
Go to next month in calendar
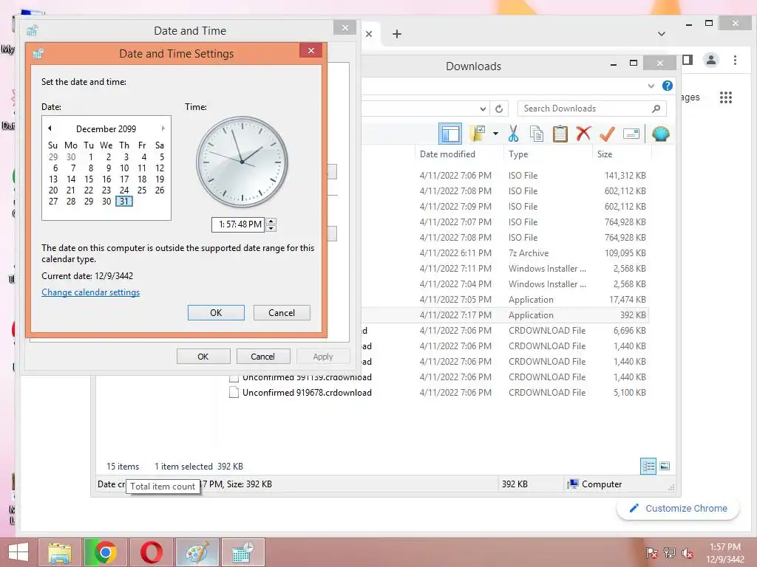163,128
